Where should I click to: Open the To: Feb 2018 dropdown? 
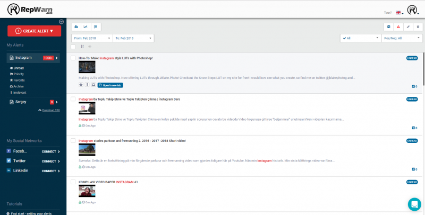(x=133, y=38)
